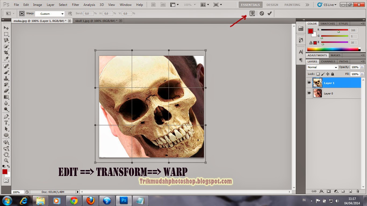Screen dimensions: 367x206
Task: Select the Dodge tool
Action: pyautogui.click(x=6, y=109)
